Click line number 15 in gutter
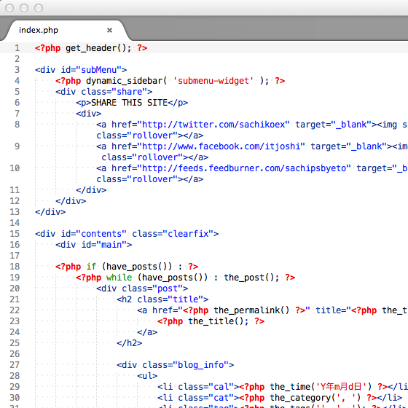Image resolution: width=408 pixels, height=408 pixels. click(15, 234)
